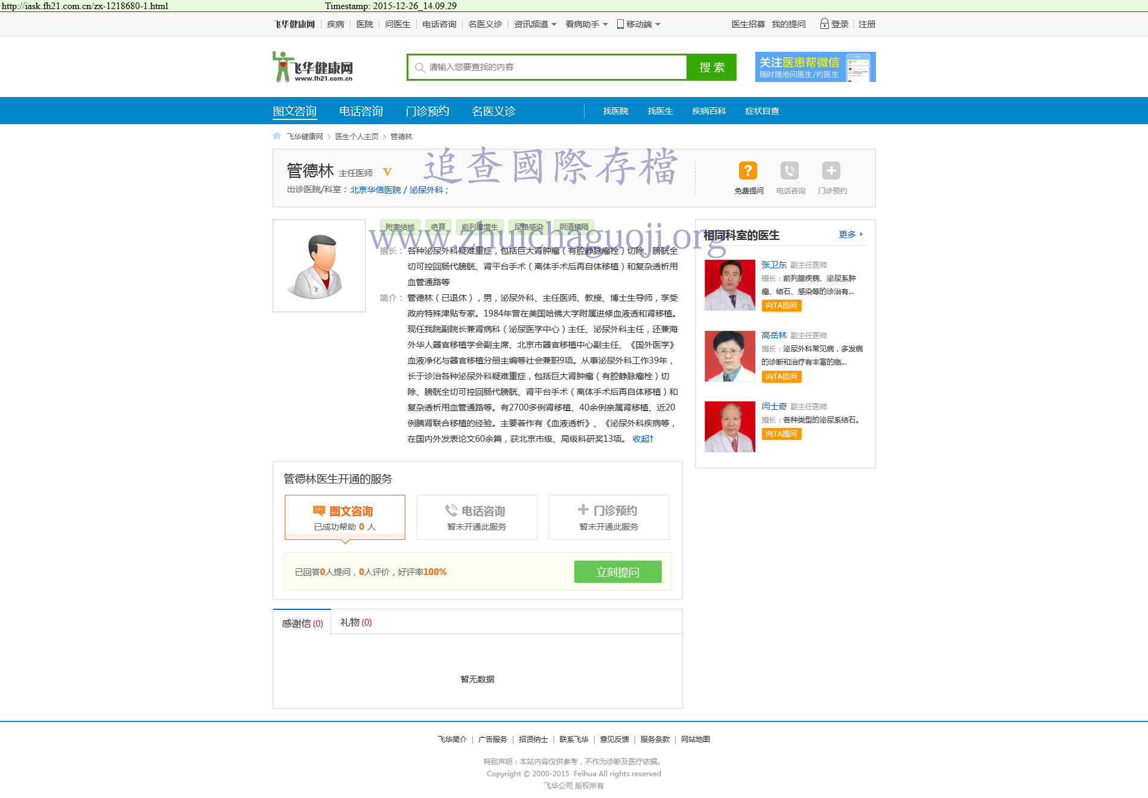The height and width of the screenshot is (798, 1148).
Task: Select the 电话咨询 main navigation item
Action: tap(361, 111)
